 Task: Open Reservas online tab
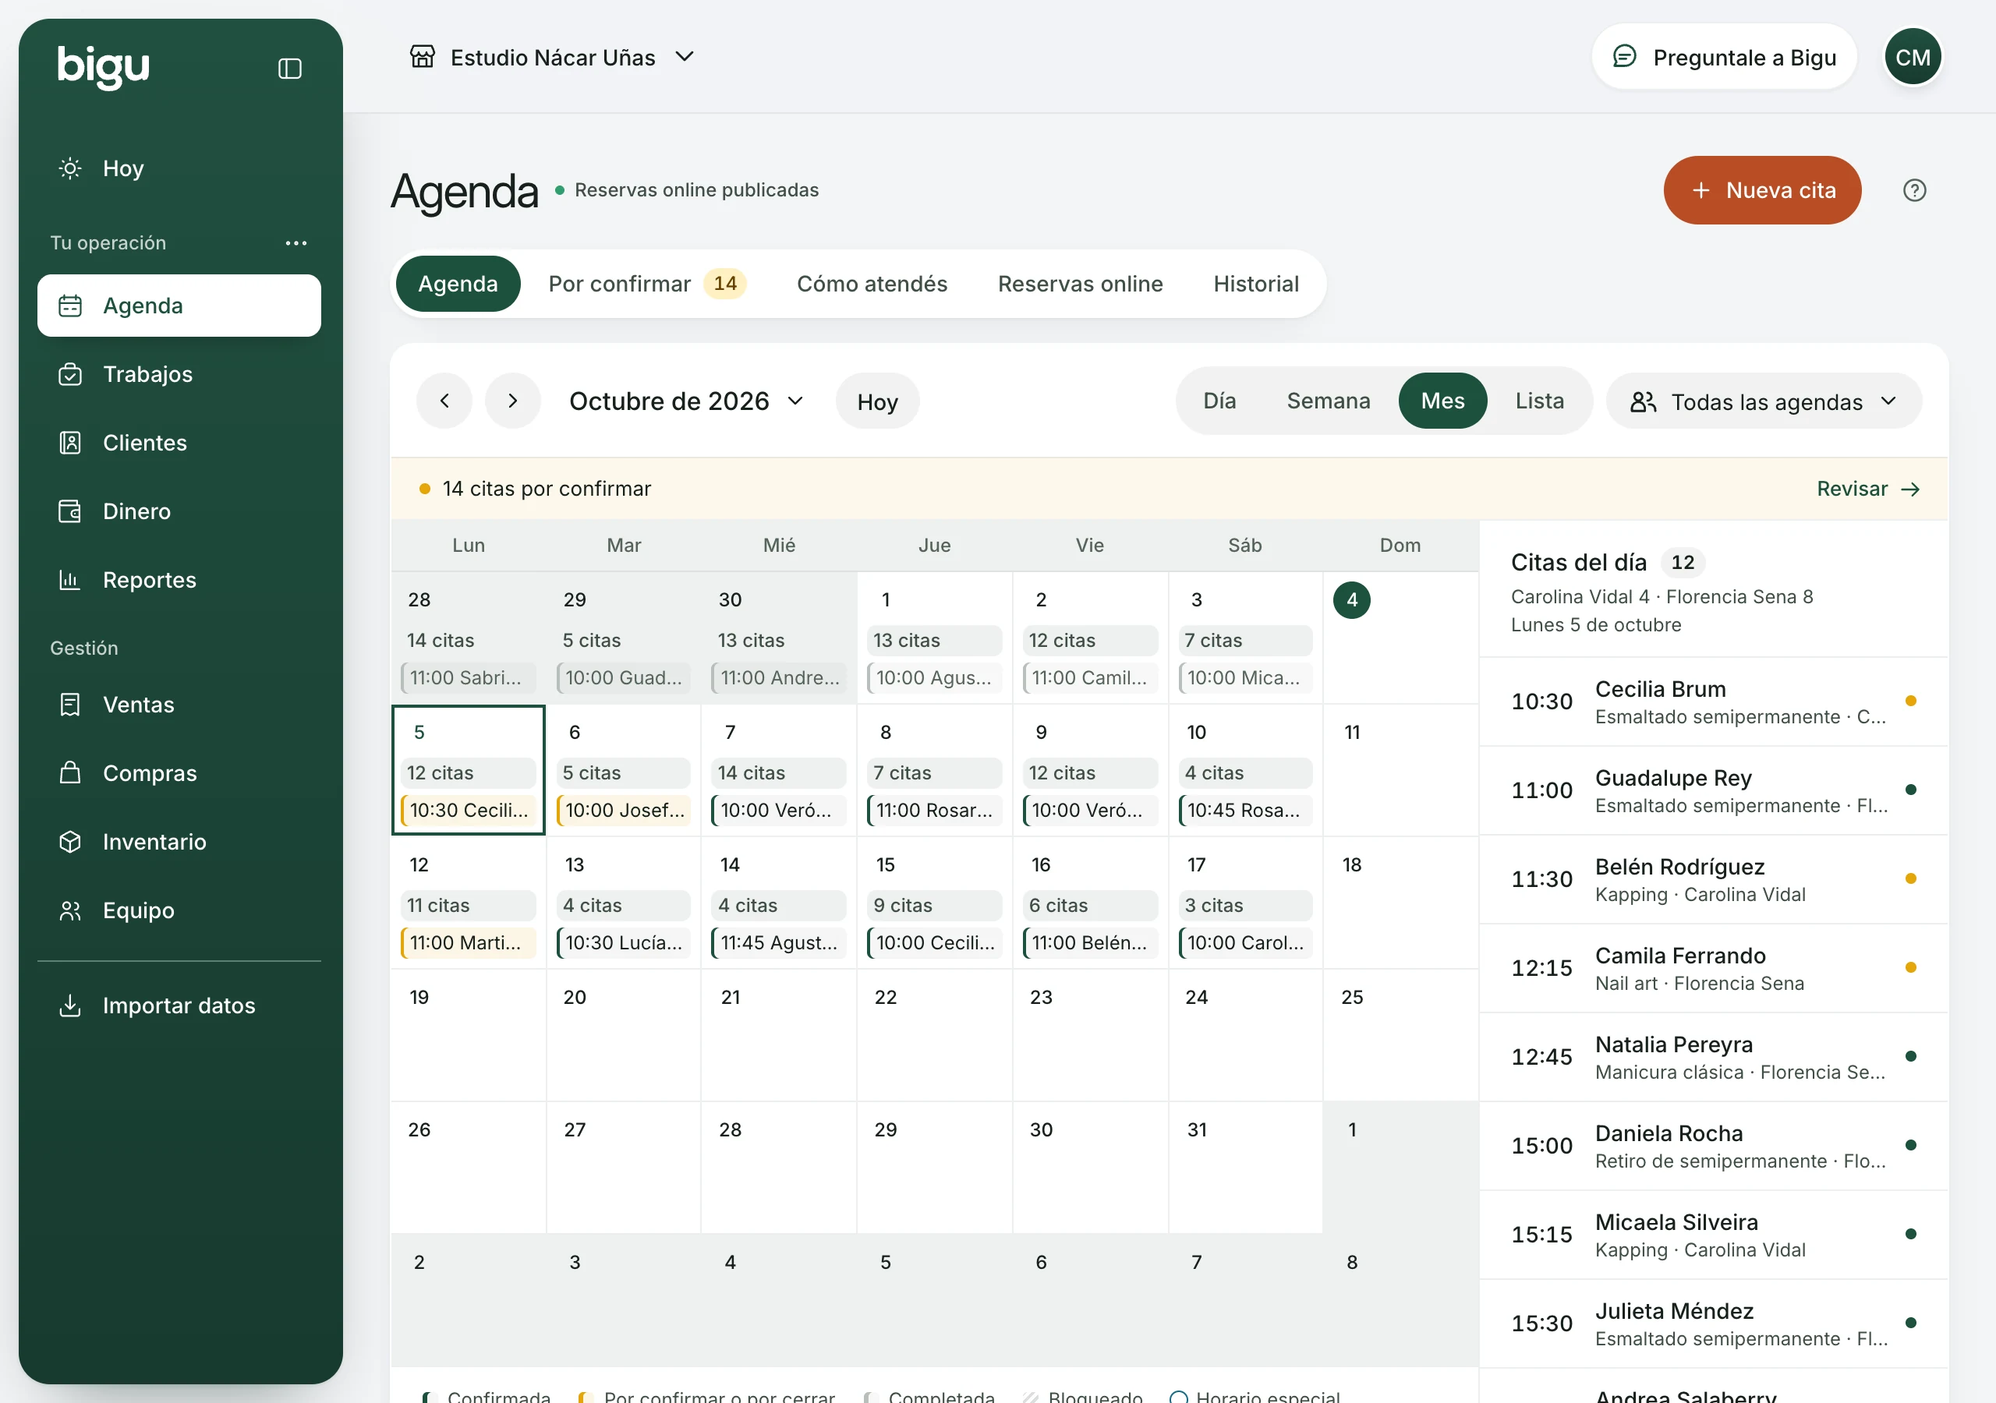[1080, 284]
